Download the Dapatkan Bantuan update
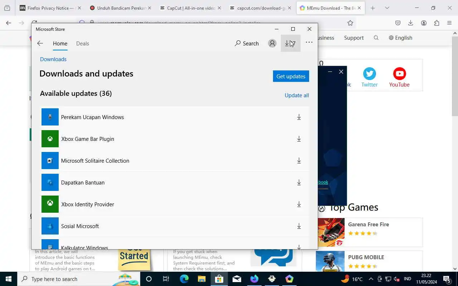 pyautogui.click(x=299, y=182)
